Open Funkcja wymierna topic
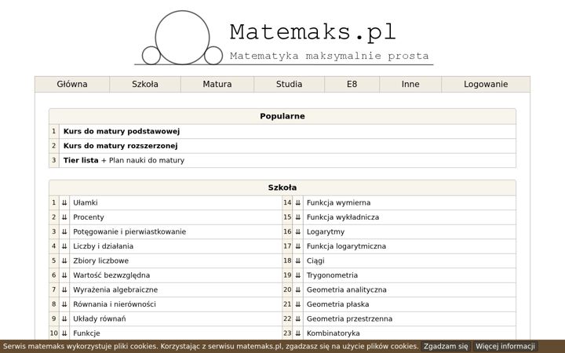The image size is (565, 353). click(x=338, y=203)
